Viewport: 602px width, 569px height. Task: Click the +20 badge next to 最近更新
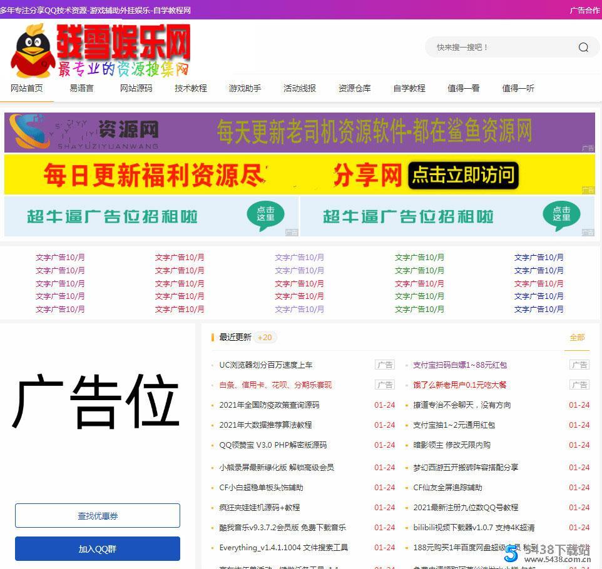click(x=265, y=337)
